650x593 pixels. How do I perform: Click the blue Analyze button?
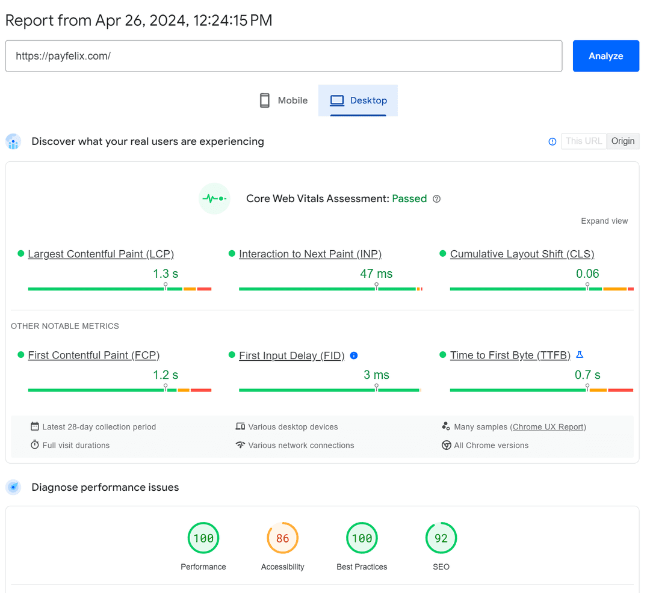pyautogui.click(x=605, y=56)
